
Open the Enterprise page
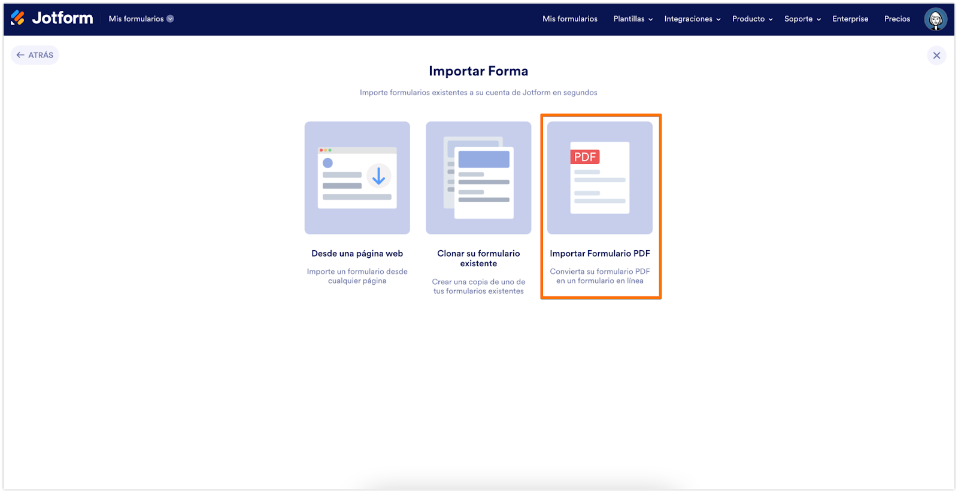[x=850, y=19]
